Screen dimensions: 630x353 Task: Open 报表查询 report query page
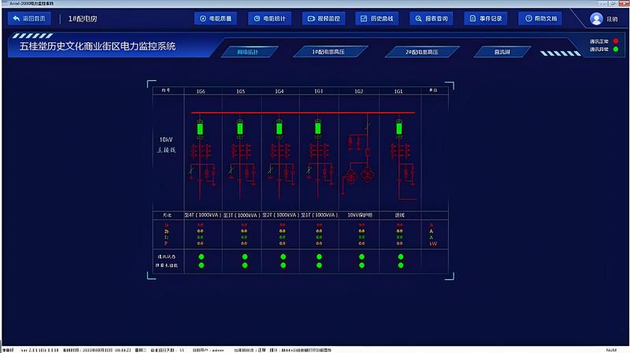click(432, 18)
